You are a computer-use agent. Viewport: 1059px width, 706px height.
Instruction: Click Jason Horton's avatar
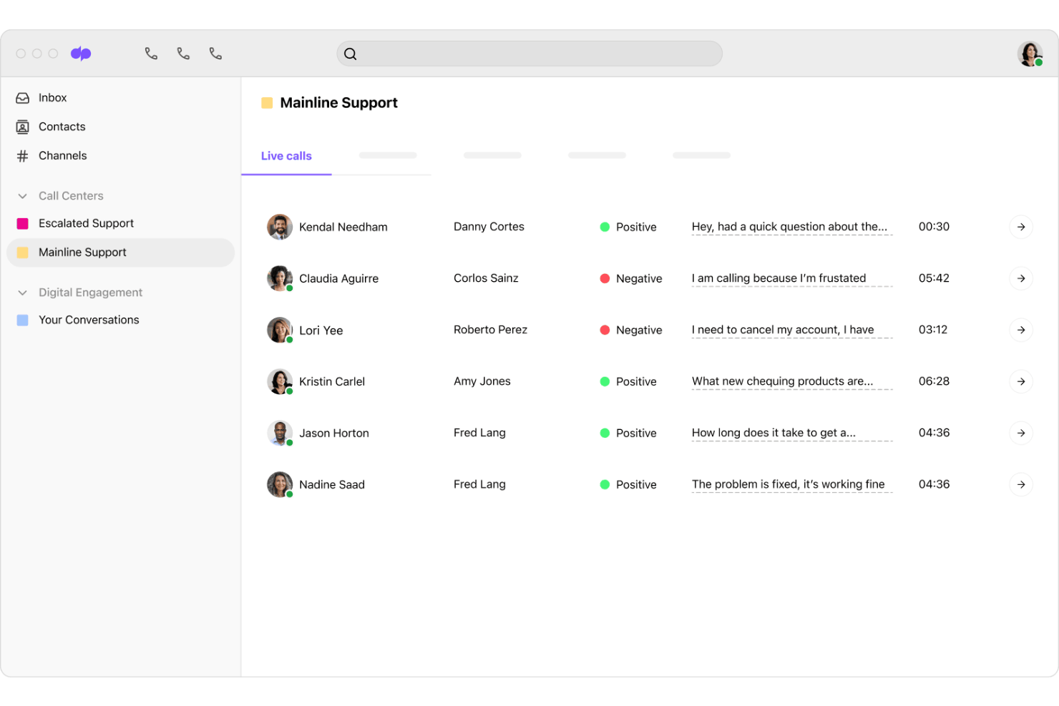click(280, 433)
